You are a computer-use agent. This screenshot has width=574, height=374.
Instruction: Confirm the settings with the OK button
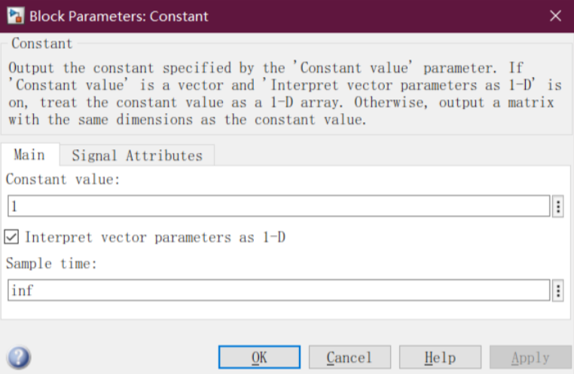tap(260, 357)
